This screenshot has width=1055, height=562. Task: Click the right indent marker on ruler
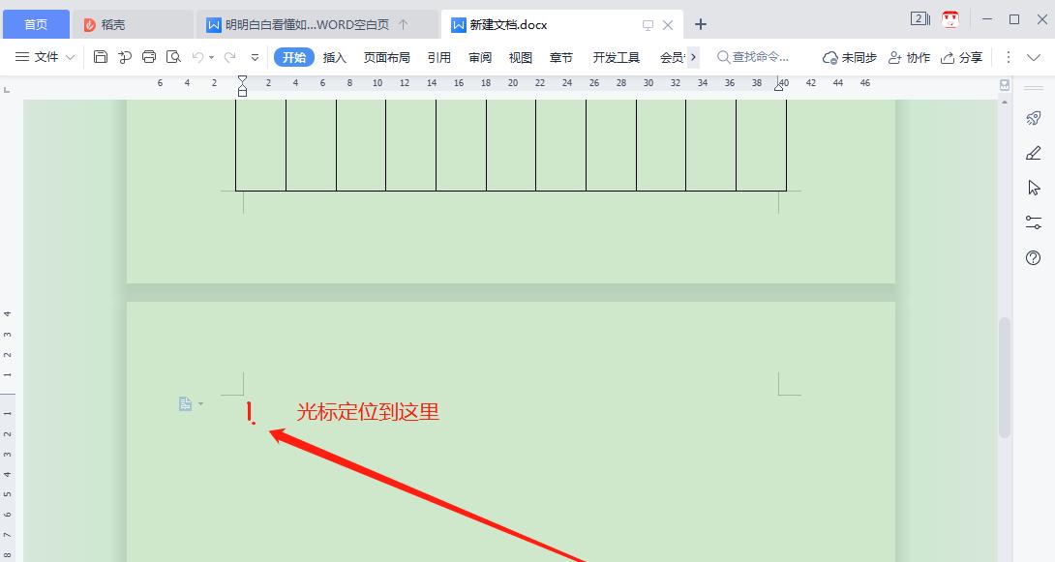tap(778, 85)
